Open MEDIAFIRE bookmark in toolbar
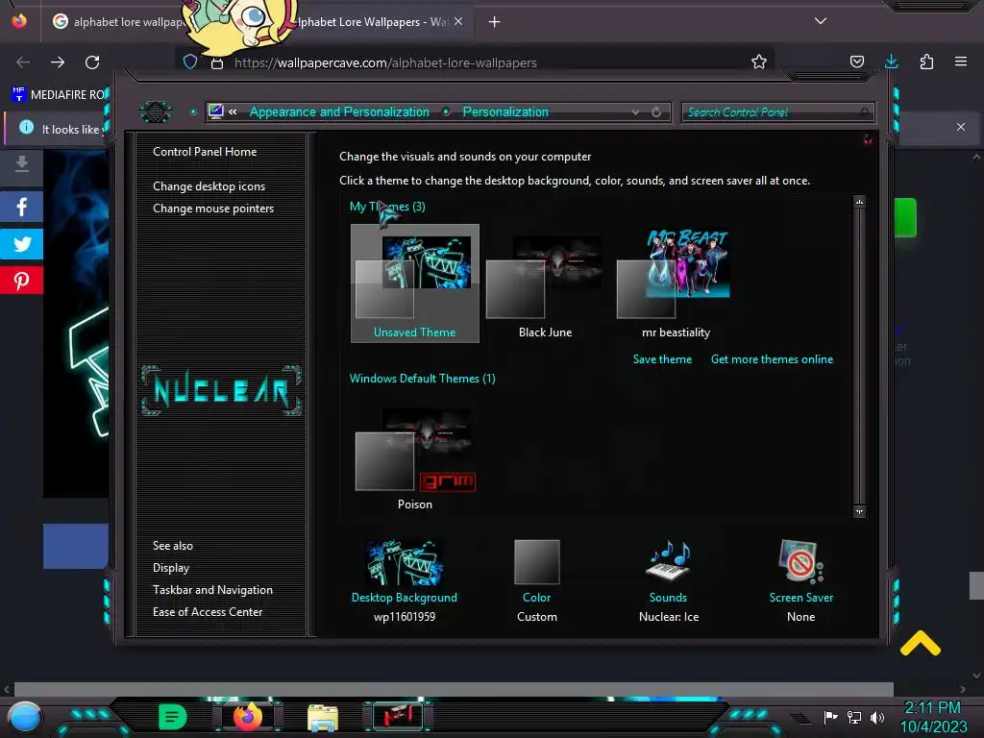Viewport: 984px width, 738px height. point(59,95)
